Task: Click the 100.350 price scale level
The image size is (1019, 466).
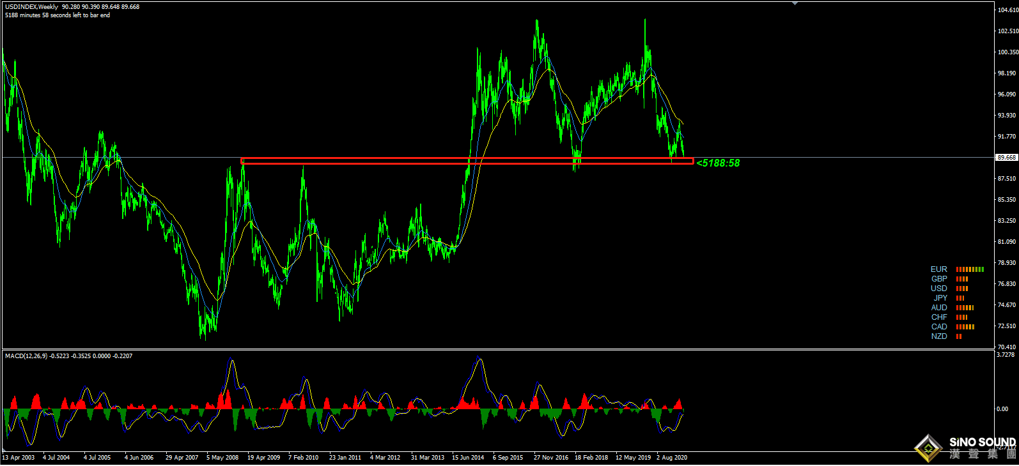Action: (1008, 52)
